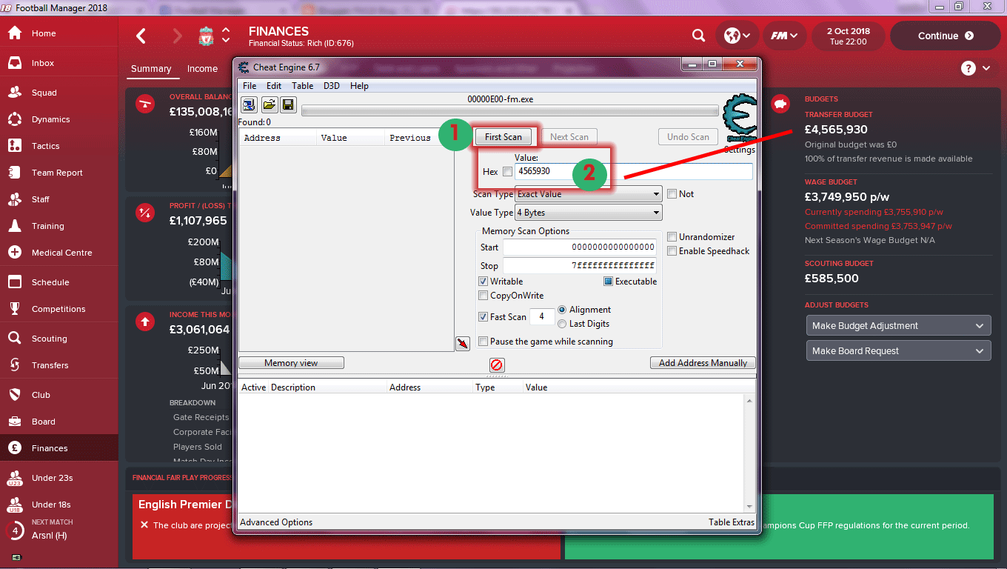Click the memory scan Start address field
This screenshot has width=1007, height=569.
click(x=580, y=247)
